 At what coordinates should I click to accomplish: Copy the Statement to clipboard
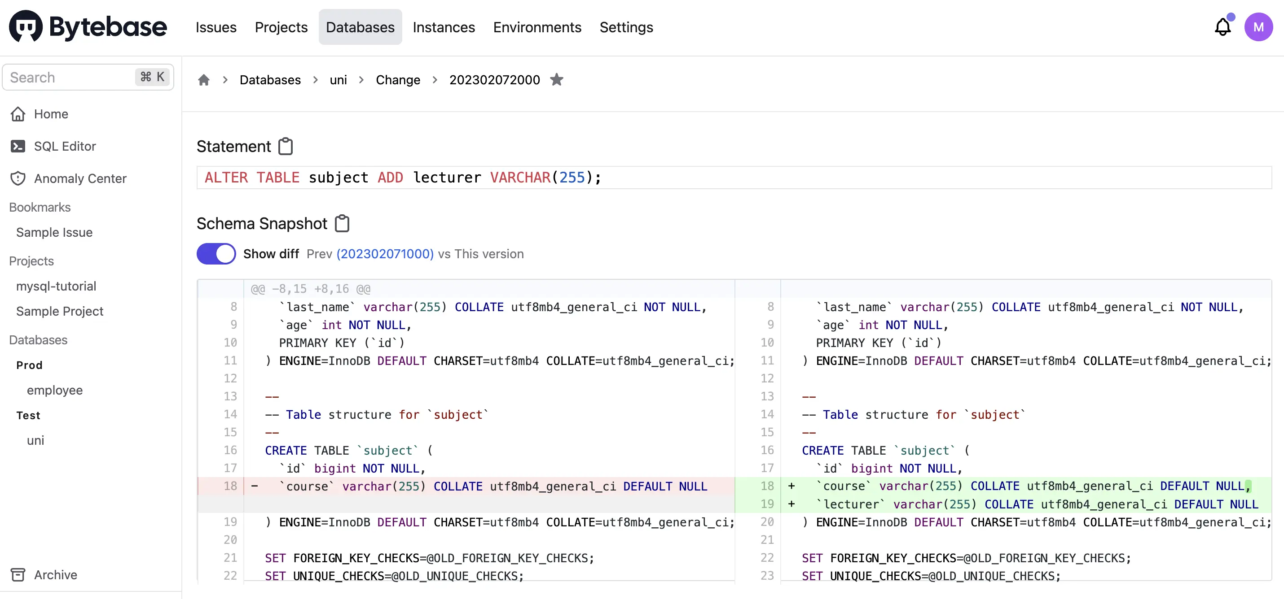[x=286, y=147]
